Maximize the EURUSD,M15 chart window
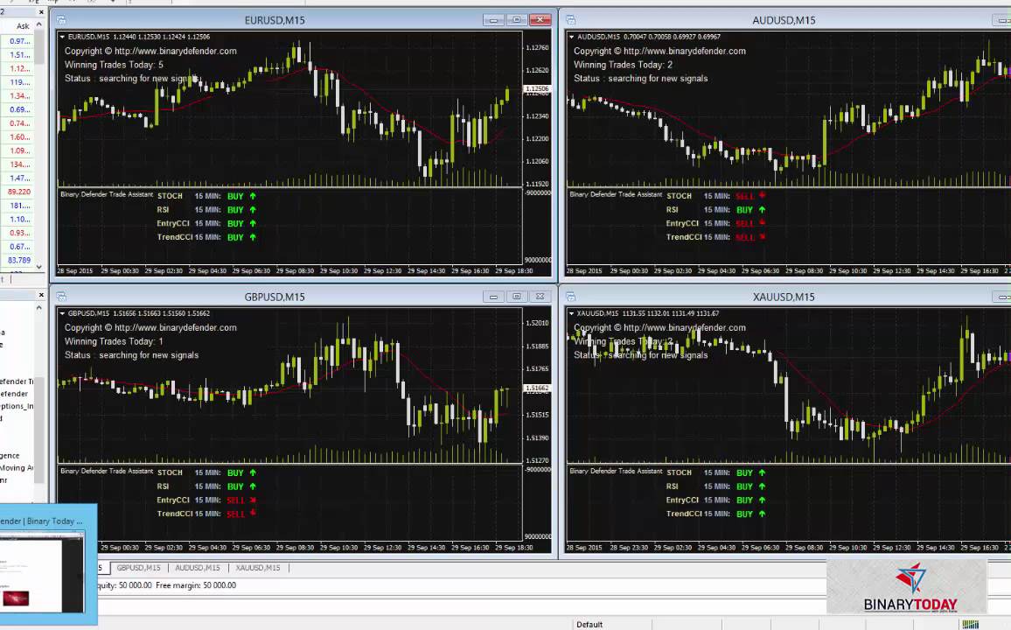Viewport: 1011px width, 630px height. [x=517, y=20]
